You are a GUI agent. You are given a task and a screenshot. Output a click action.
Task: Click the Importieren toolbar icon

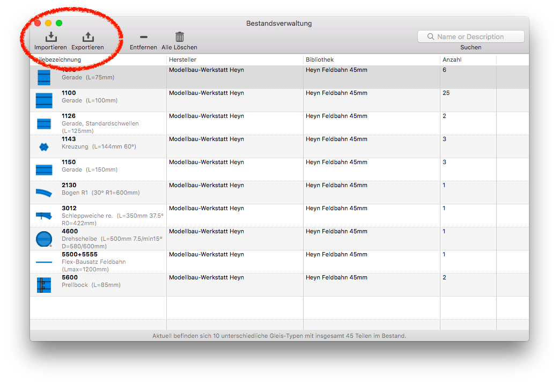point(50,37)
